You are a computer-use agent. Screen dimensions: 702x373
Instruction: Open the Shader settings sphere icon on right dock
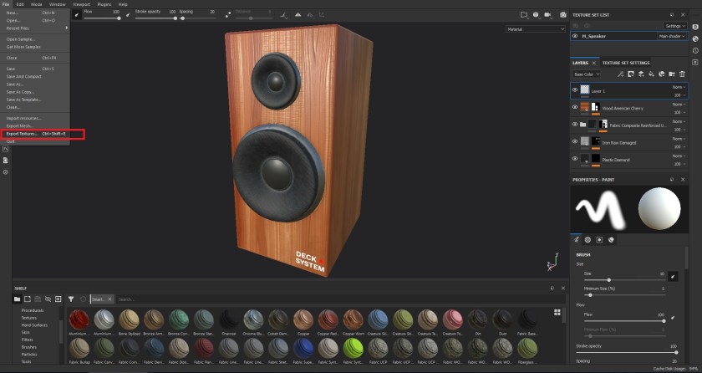(695, 39)
